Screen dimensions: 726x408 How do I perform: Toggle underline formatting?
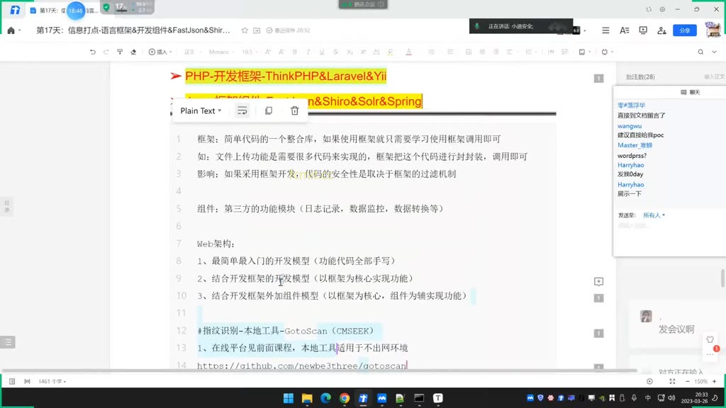[x=322, y=52]
